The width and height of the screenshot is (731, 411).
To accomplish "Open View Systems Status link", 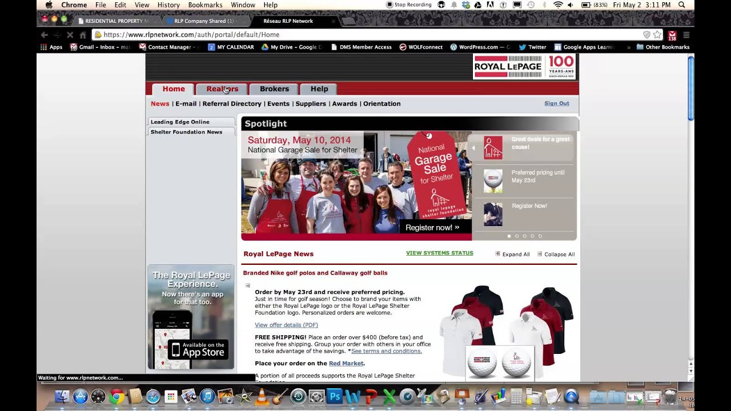I will pos(440,253).
